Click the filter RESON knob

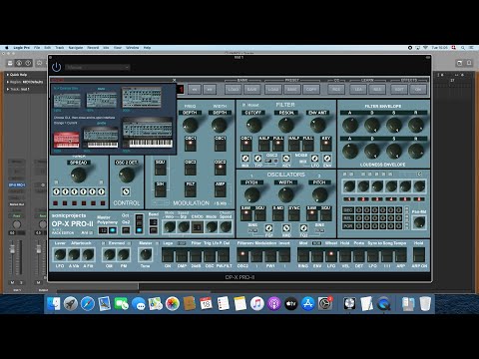click(285, 125)
